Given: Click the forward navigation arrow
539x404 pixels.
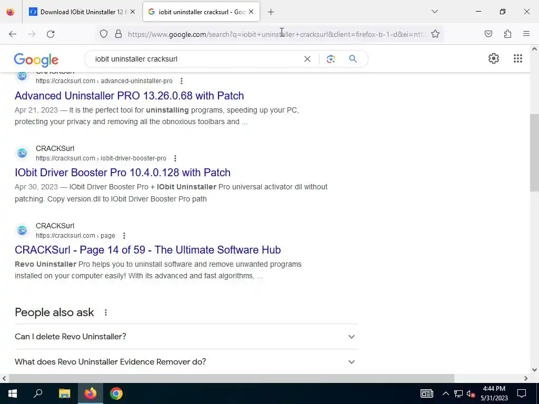Looking at the screenshot, I should 32,34.
